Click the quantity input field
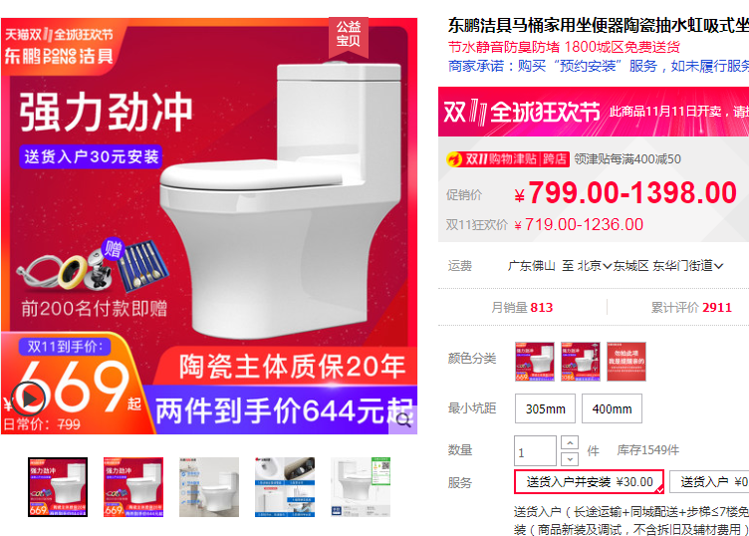 [535, 450]
